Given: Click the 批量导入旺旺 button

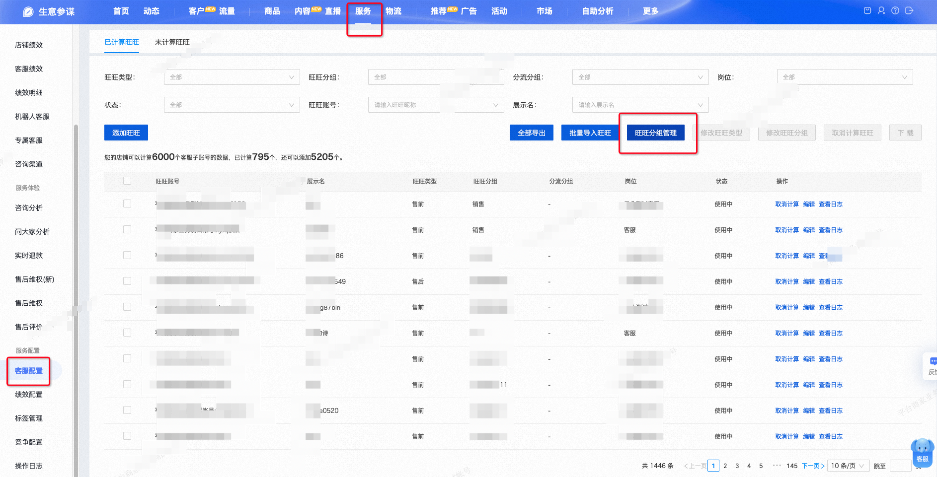Looking at the screenshot, I should point(590,133).
